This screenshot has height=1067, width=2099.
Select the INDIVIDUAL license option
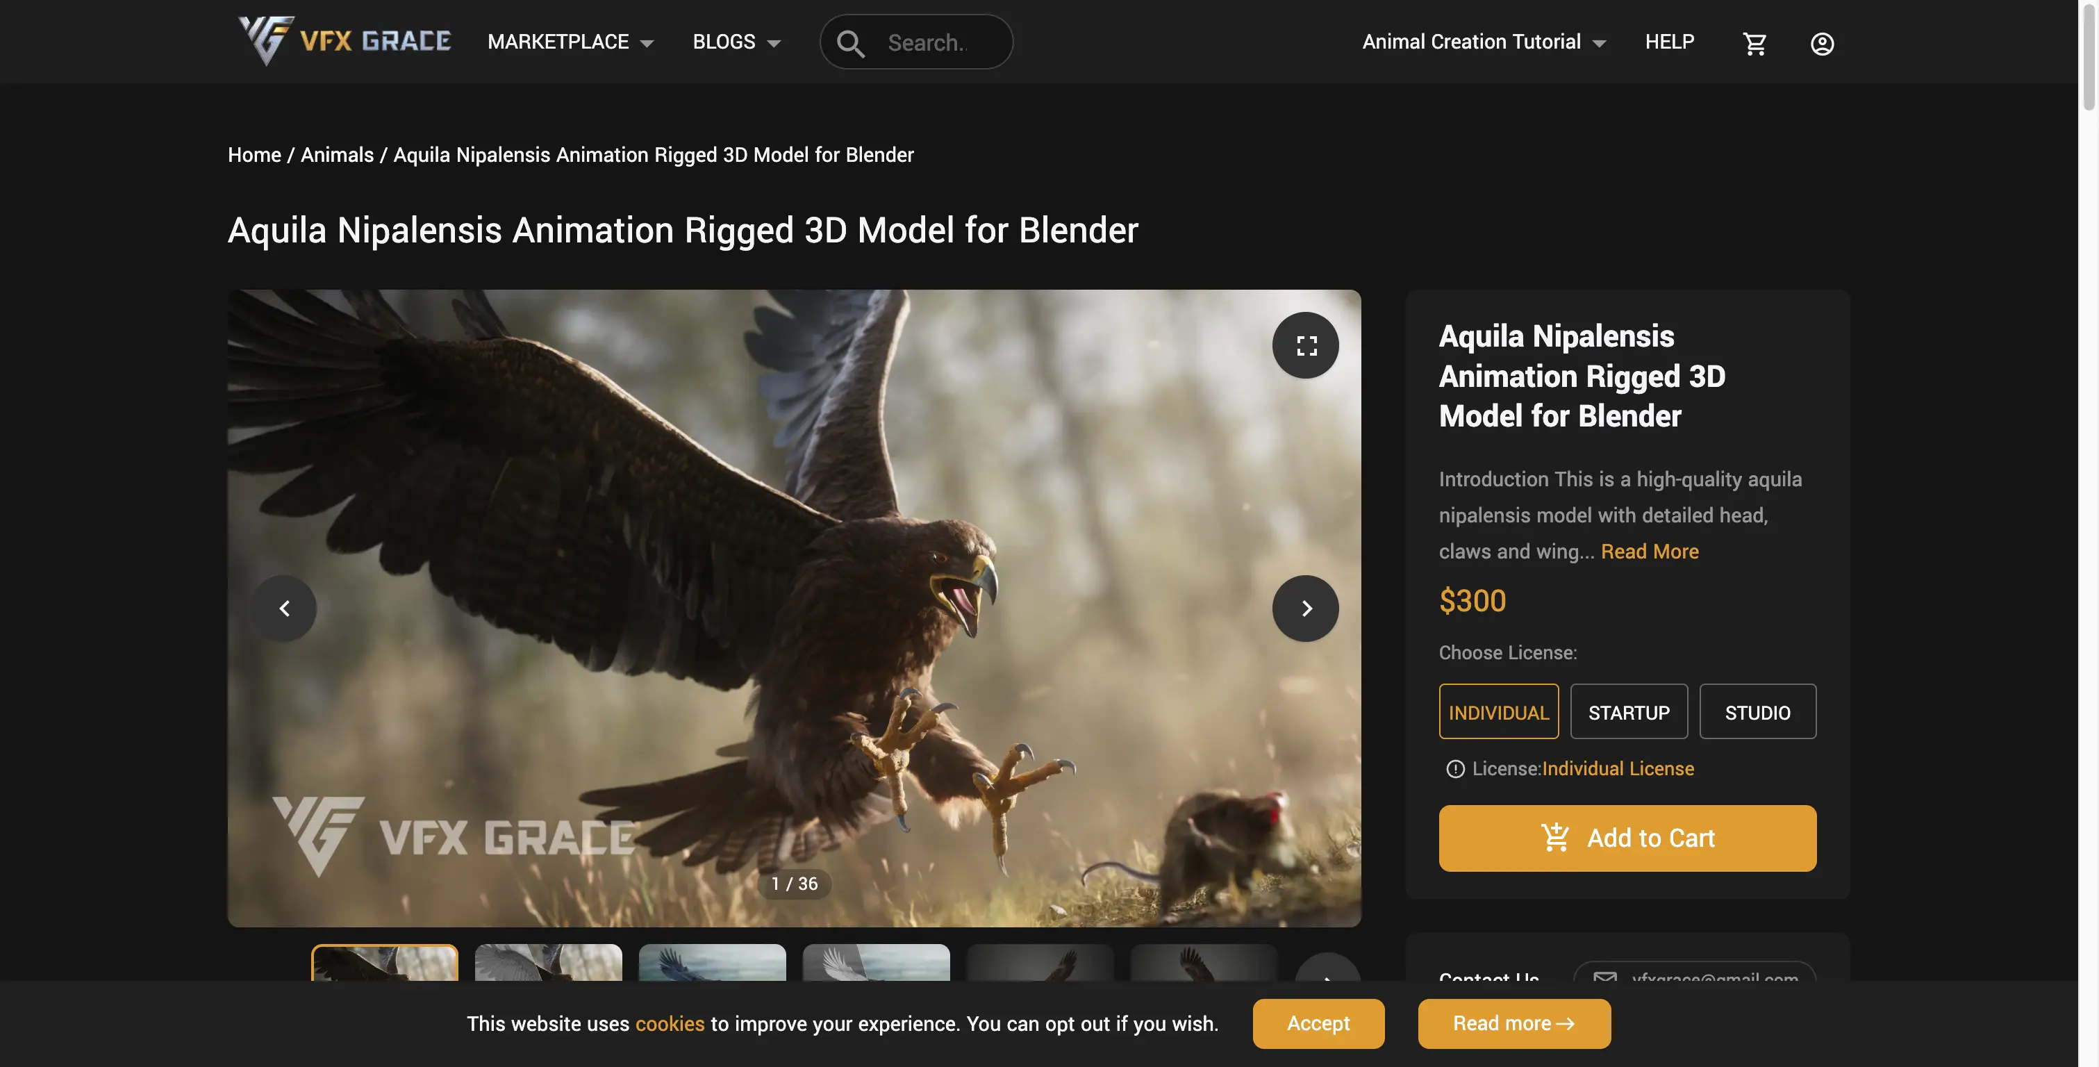(1498, 711)
